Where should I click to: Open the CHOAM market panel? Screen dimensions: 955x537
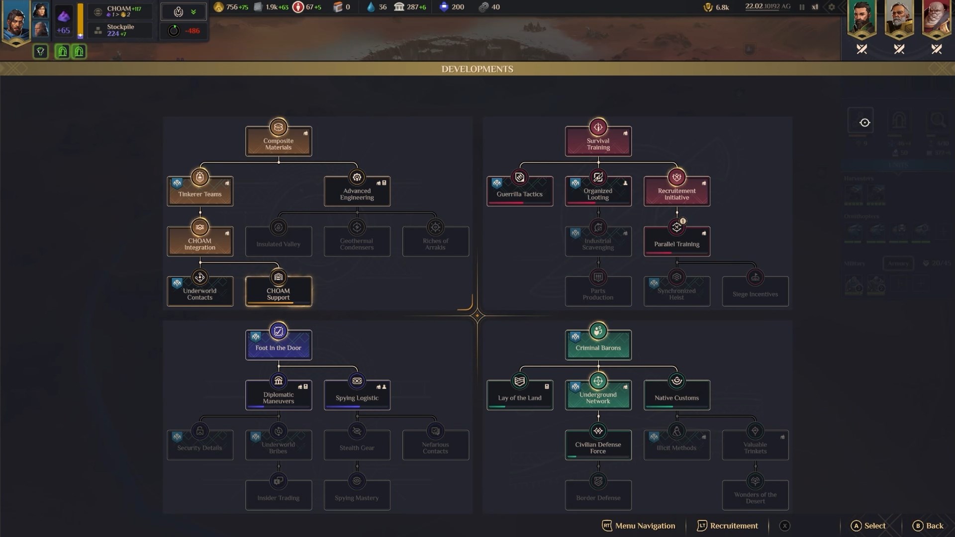coord(120,11)
